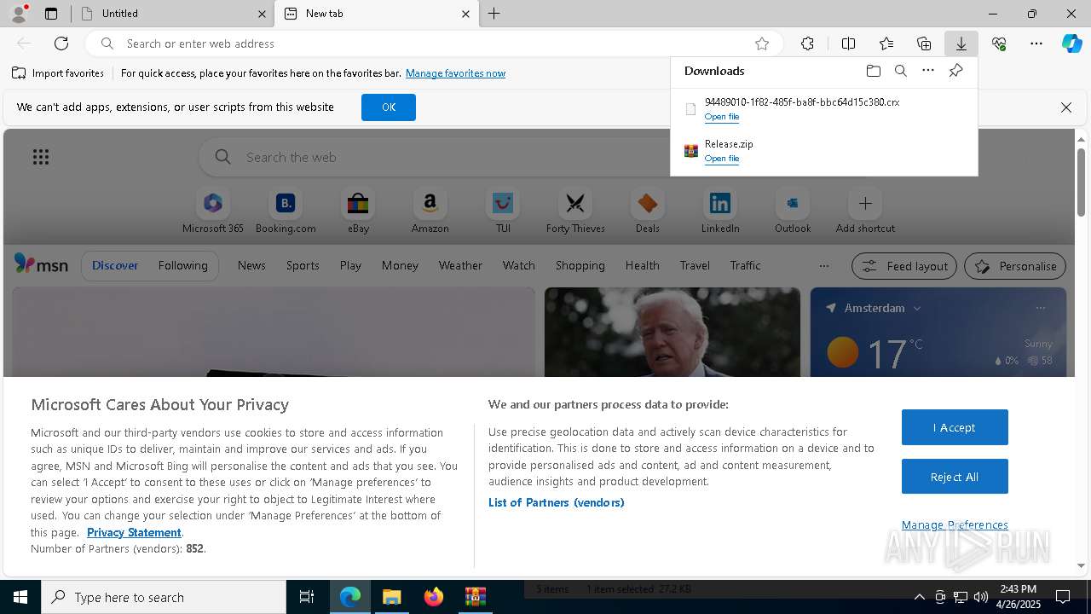Open File Explorer from the taskbar
The image size is (1091, 614).
coord(392,597)
